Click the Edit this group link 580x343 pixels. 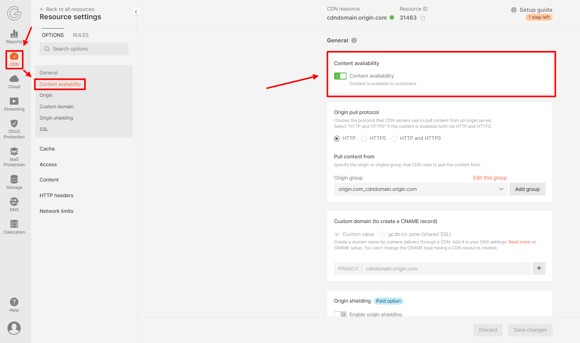tap(490, 178)
